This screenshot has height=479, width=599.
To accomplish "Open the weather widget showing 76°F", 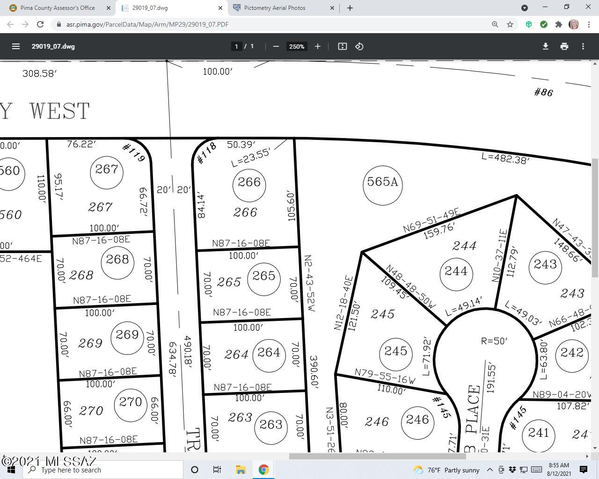I will pyautogui.click(x=447, y=470).
